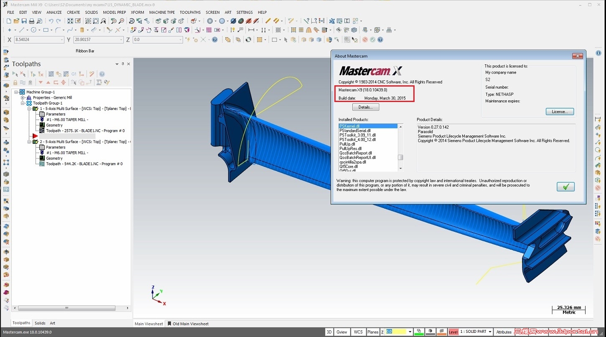Click the Installed Products list scrollbar thumb
This screenshot has height=337, width=606.
400,157
